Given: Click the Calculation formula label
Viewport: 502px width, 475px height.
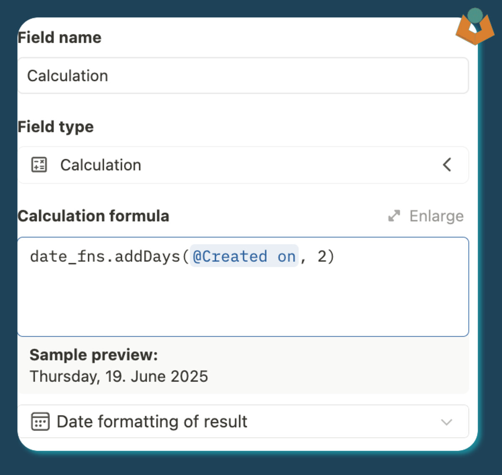Looking at the screenshot, I should click(x=93, y=216).
